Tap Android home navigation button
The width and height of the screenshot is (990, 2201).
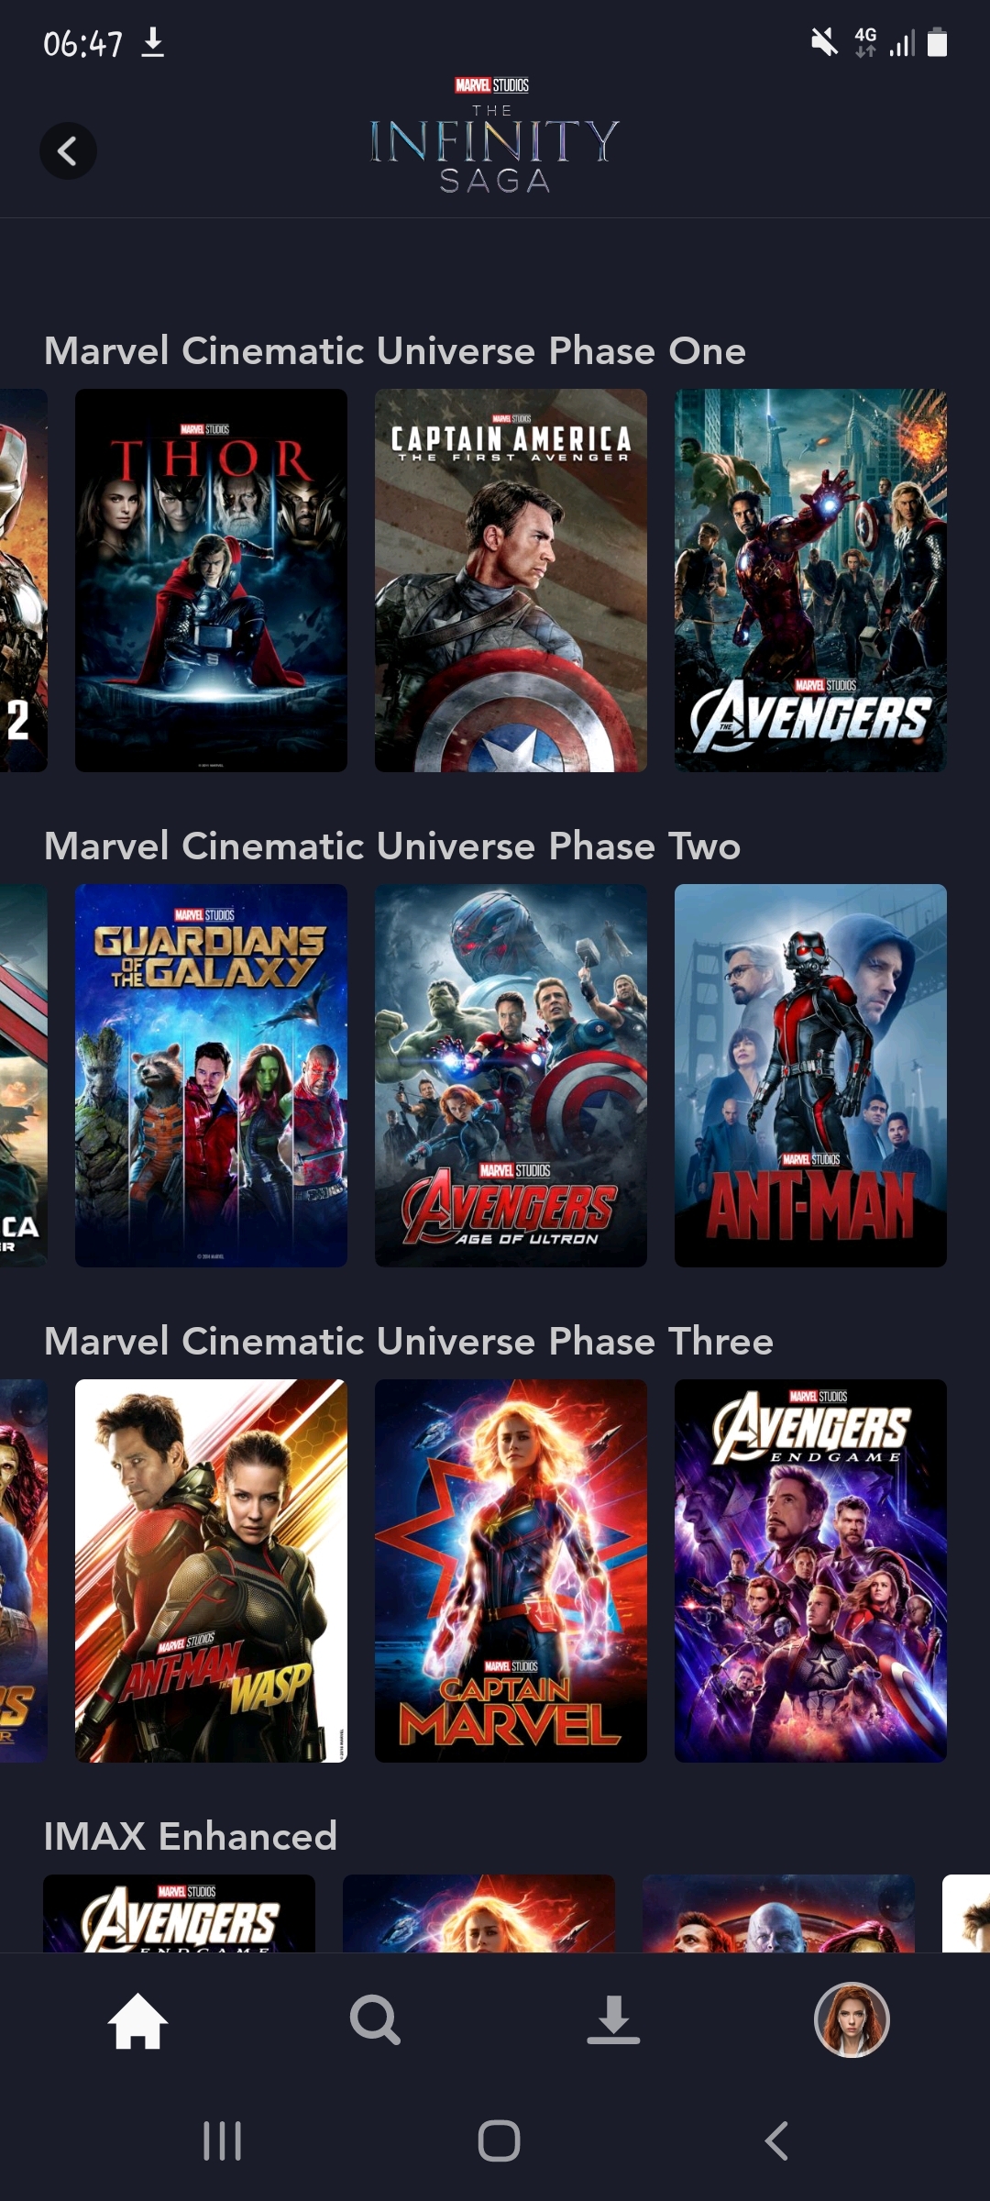pyautogui.click(x=499, y=2141)
